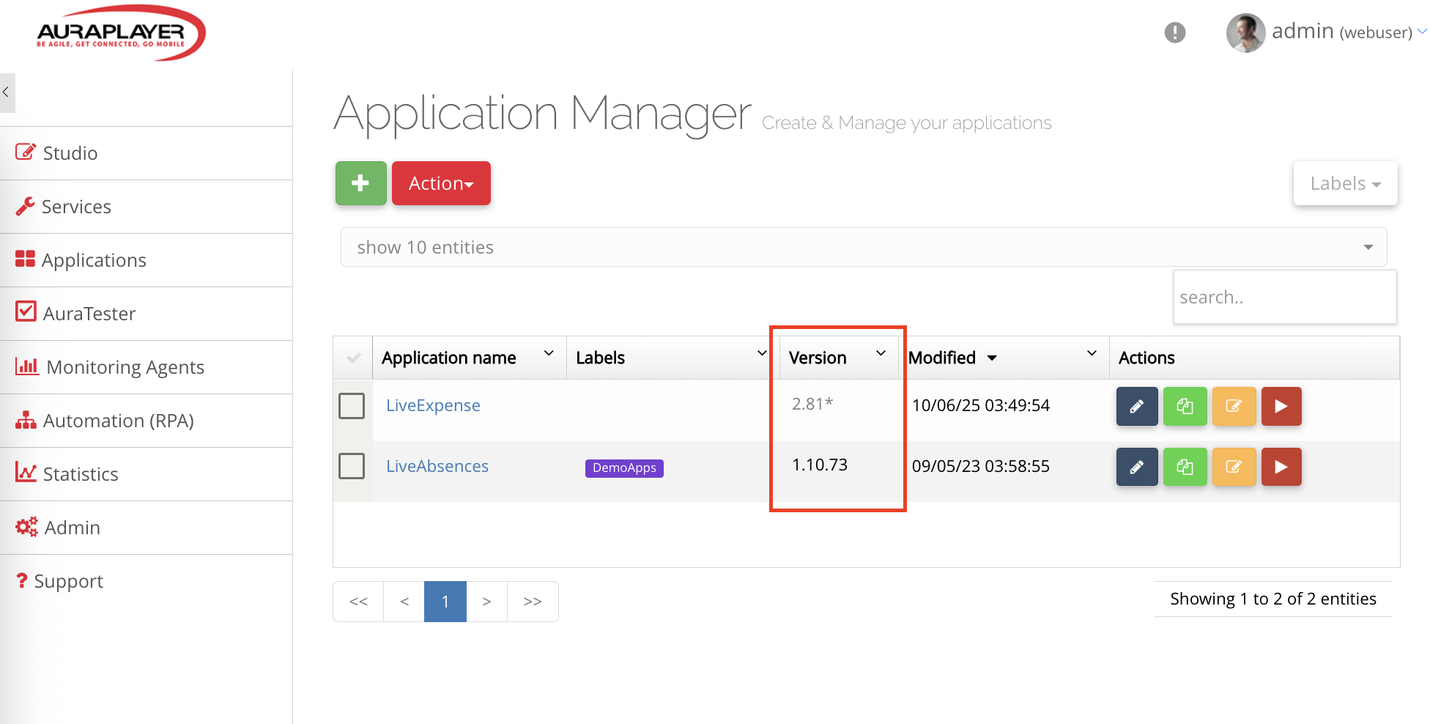This screenshot has height=724, width=1430.
Task: Run LiveExpense with red play icon
Action: 1281,406
